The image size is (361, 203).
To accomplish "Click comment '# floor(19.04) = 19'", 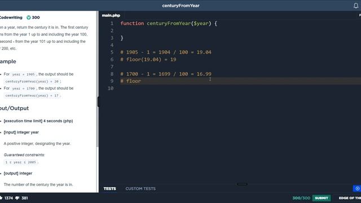I will pyautogui.click(x=148, y=60).
